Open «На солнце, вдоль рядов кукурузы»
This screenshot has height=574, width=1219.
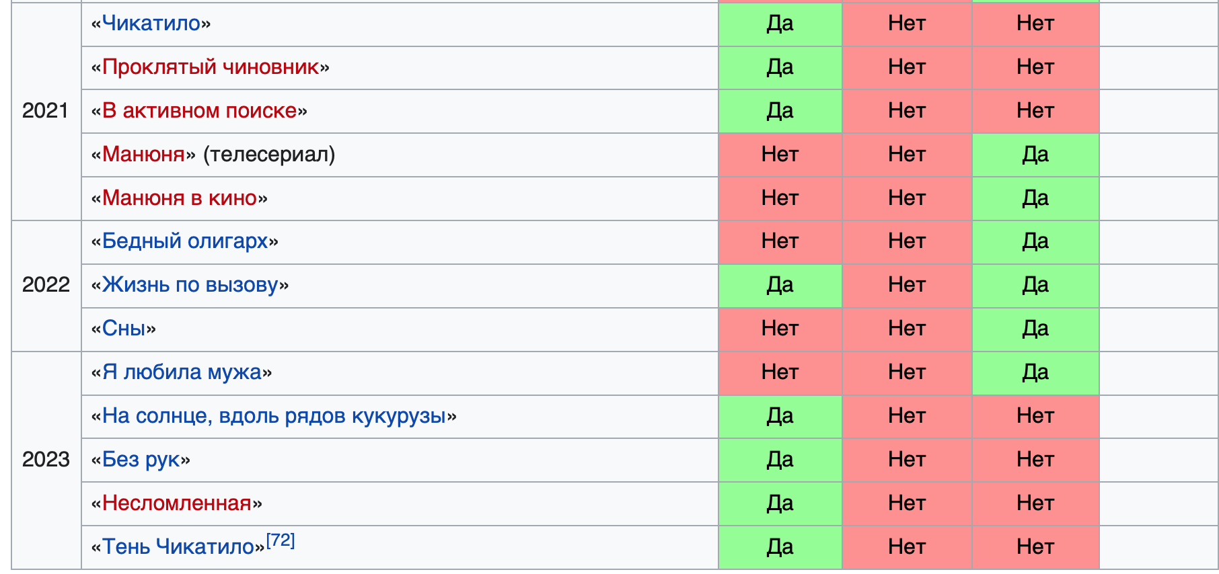click(x=274, y=416)
